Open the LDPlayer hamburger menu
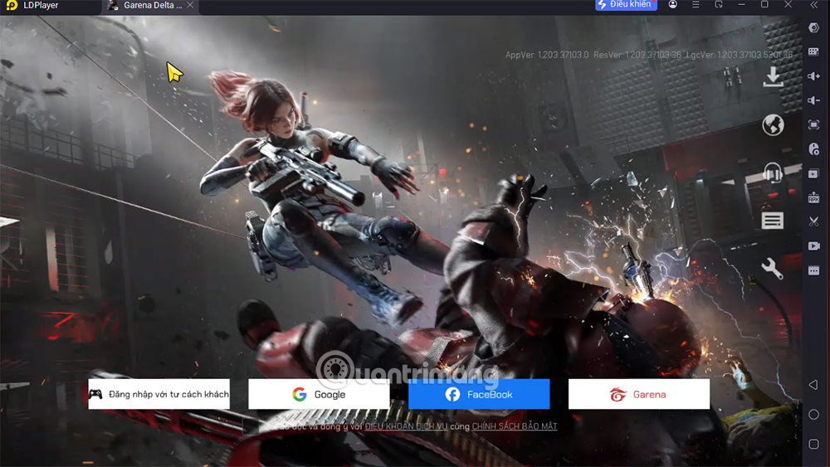The width and height of the screenshot is (830, 467). coord(696,4)
